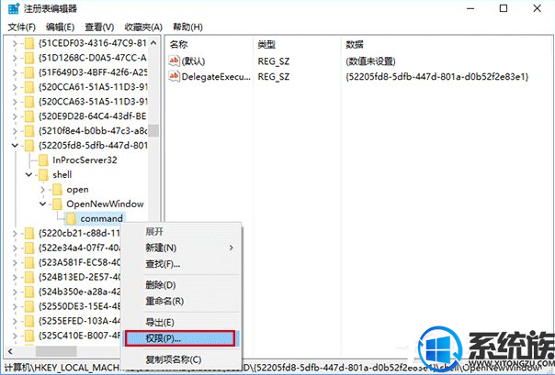Screen dimensions: 555x375
Task: Click the {52205fd8-5dfb-447d-801a-d0b52f2e83e1} data cell
Action: [436, 77]
